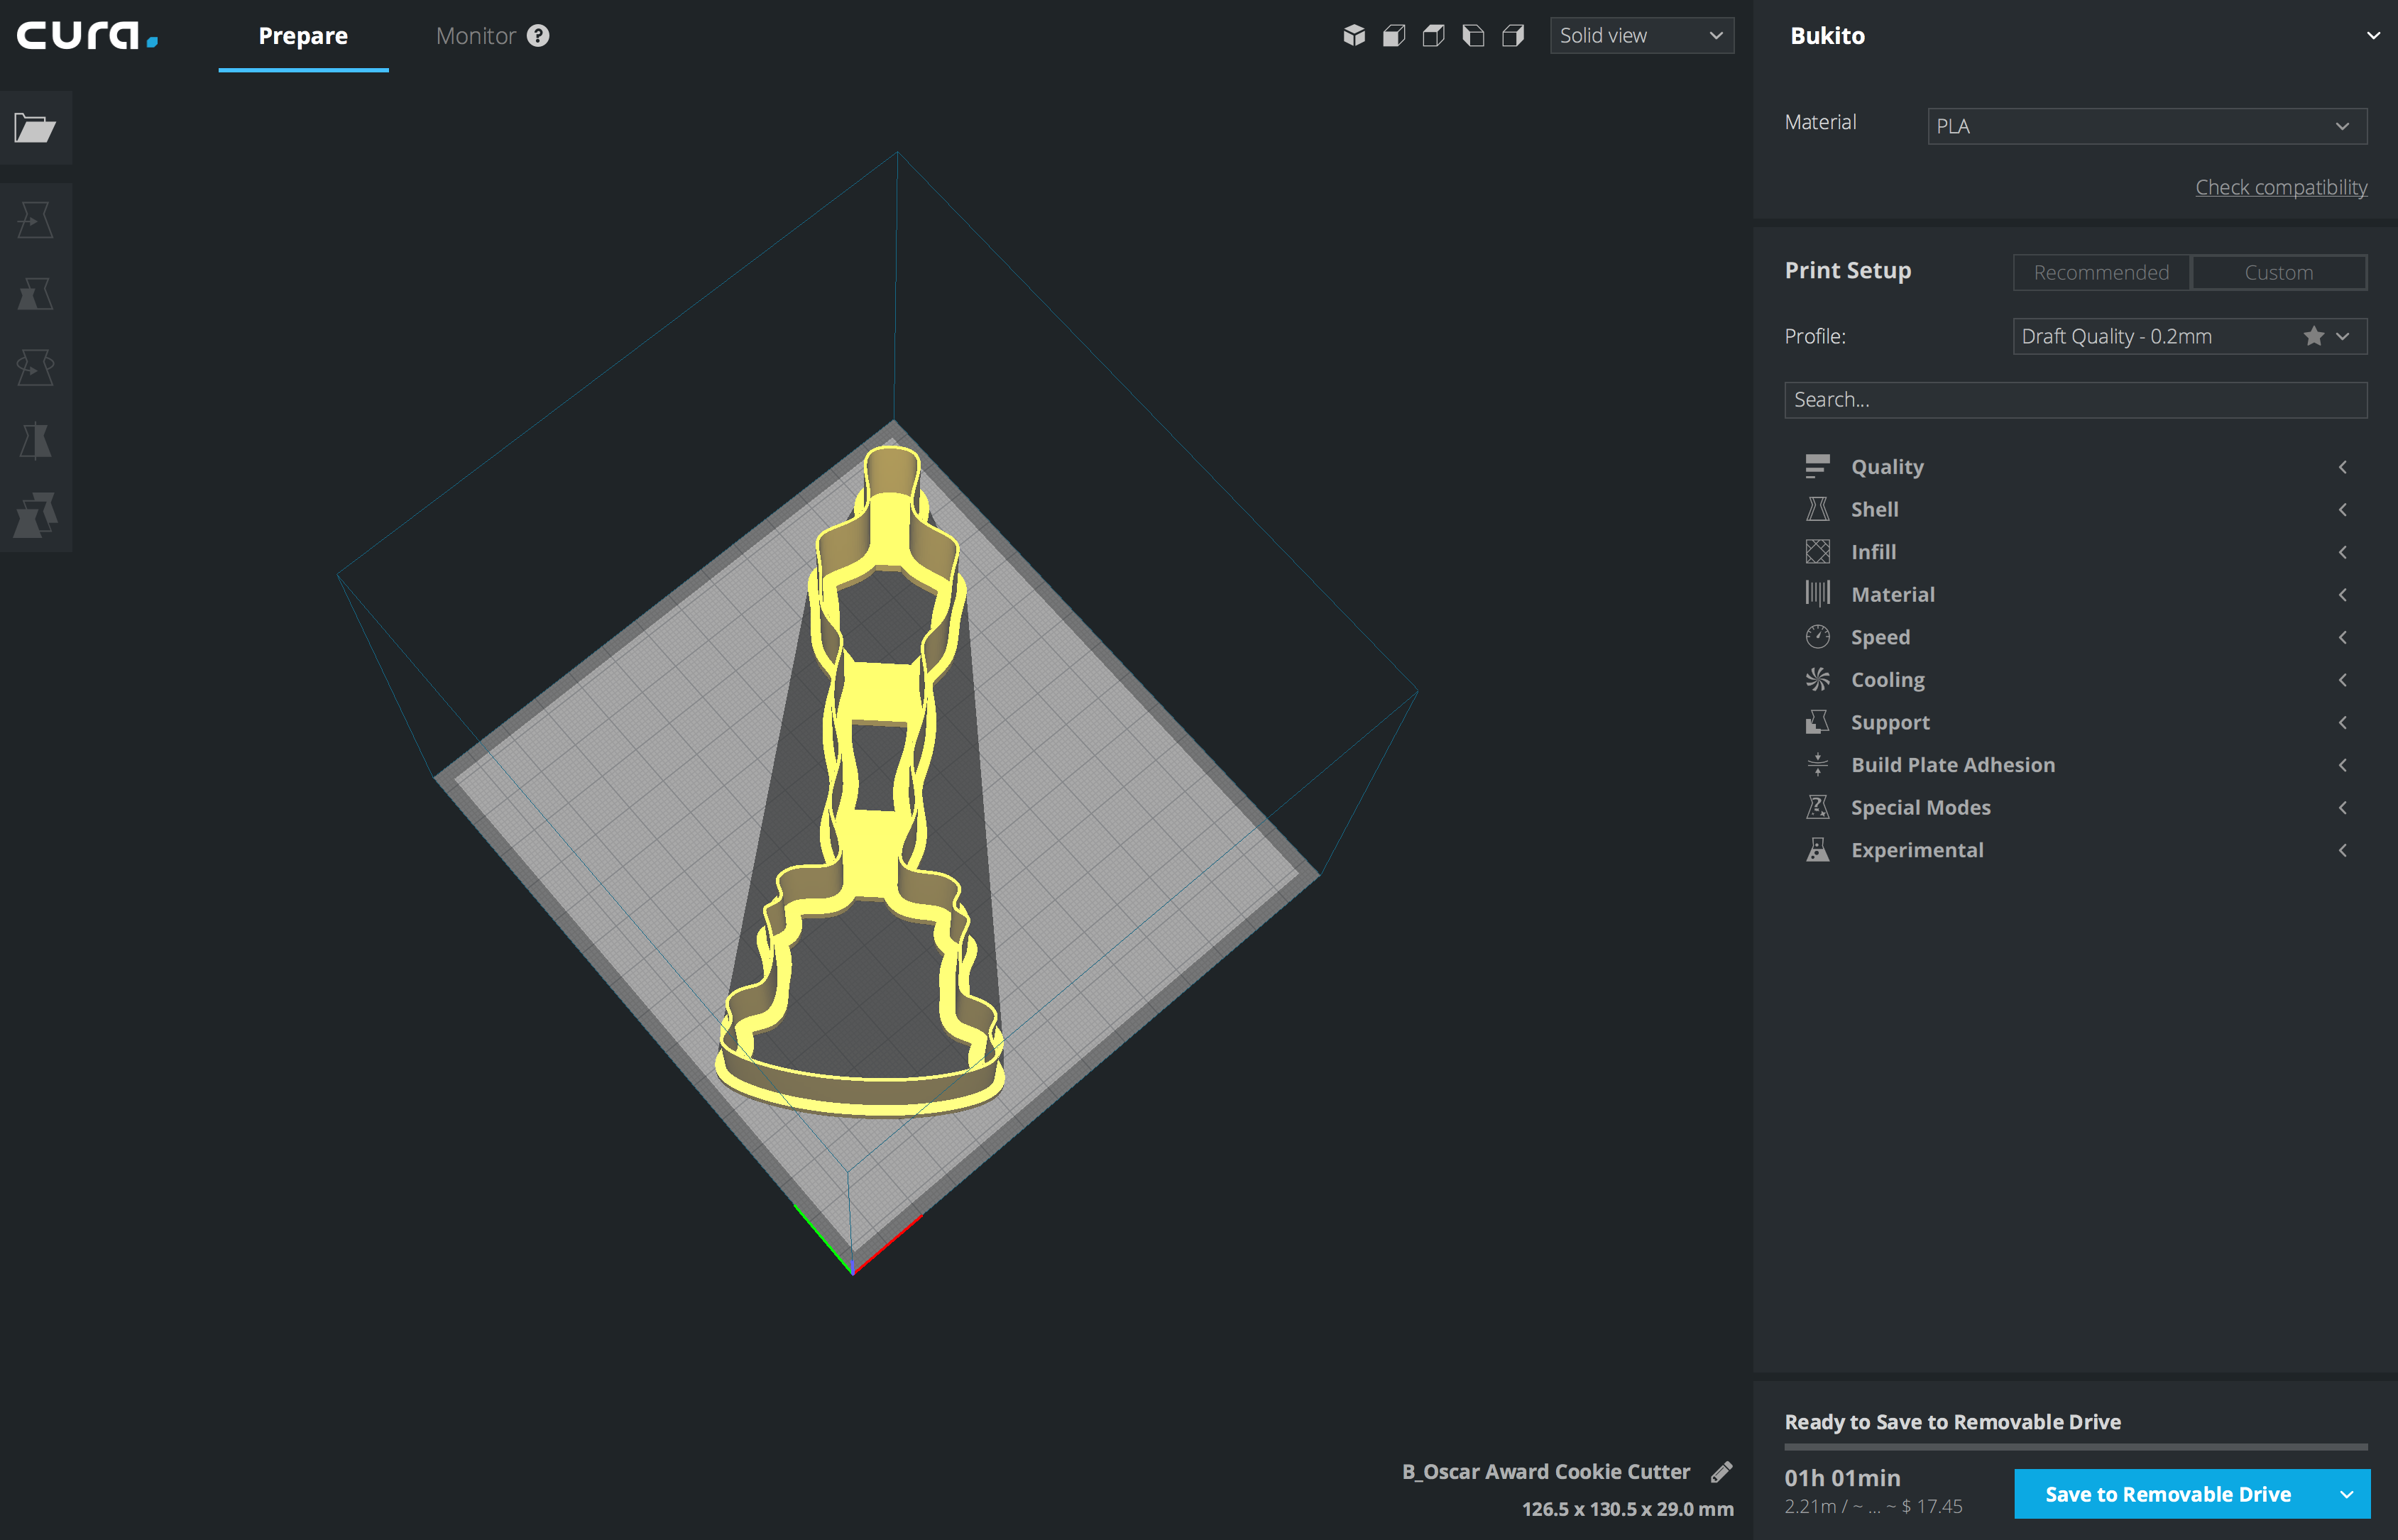This screenshot has width=2398, height=1540.
Task: Open a file with the folder icon
Action: (x=35, y=128)
